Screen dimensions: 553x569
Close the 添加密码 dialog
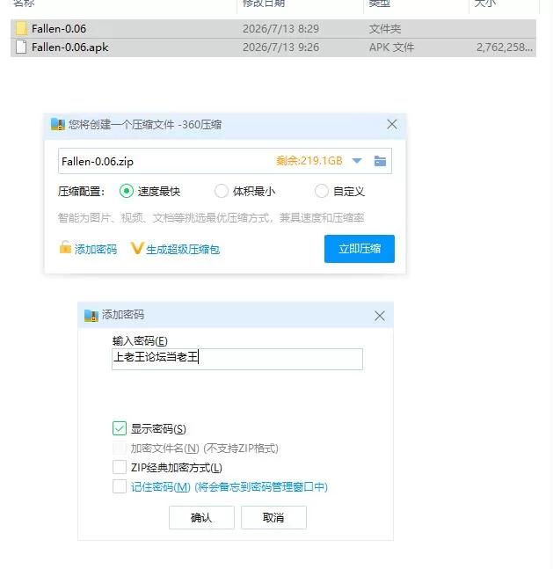(380, 316)
